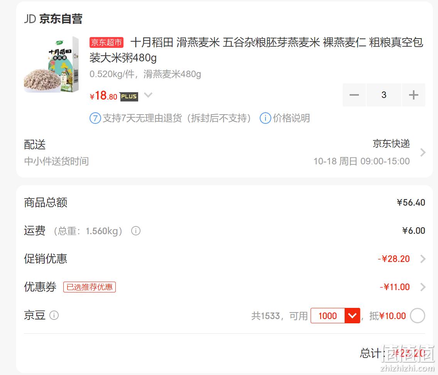Click the spec text 滑燕麦米480g
Viewport: 438px width, 375px height.
point(172,74)
